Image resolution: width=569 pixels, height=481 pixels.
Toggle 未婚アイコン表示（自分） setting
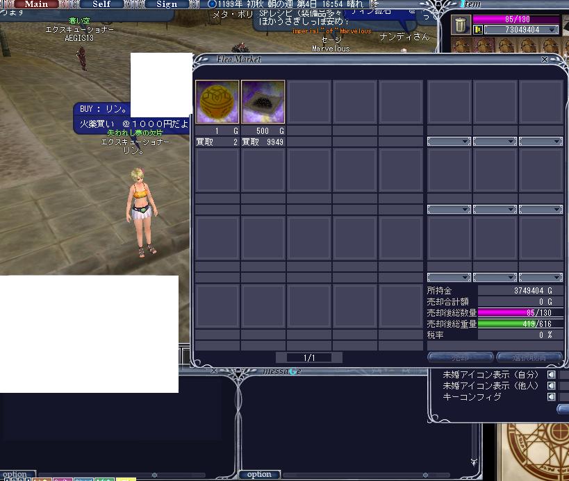click(x=552, y=375)
